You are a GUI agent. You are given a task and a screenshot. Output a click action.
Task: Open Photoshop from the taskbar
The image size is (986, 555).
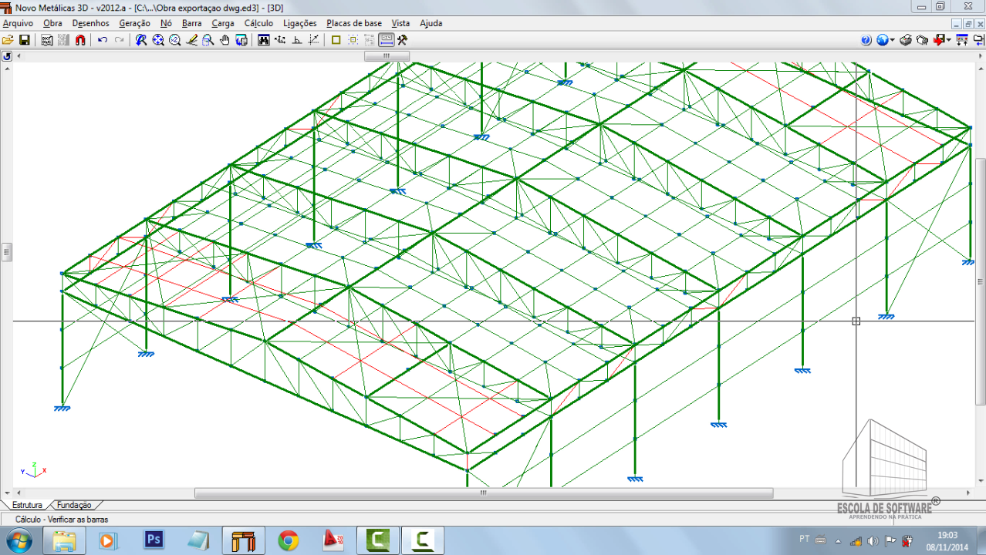click(x=154, y=540)
